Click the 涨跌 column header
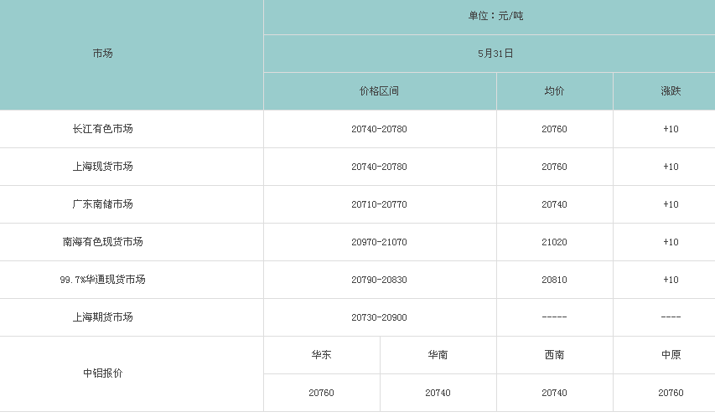Image resolution: width=715 pixels, height=417 pixels. [x=671, y=91]
